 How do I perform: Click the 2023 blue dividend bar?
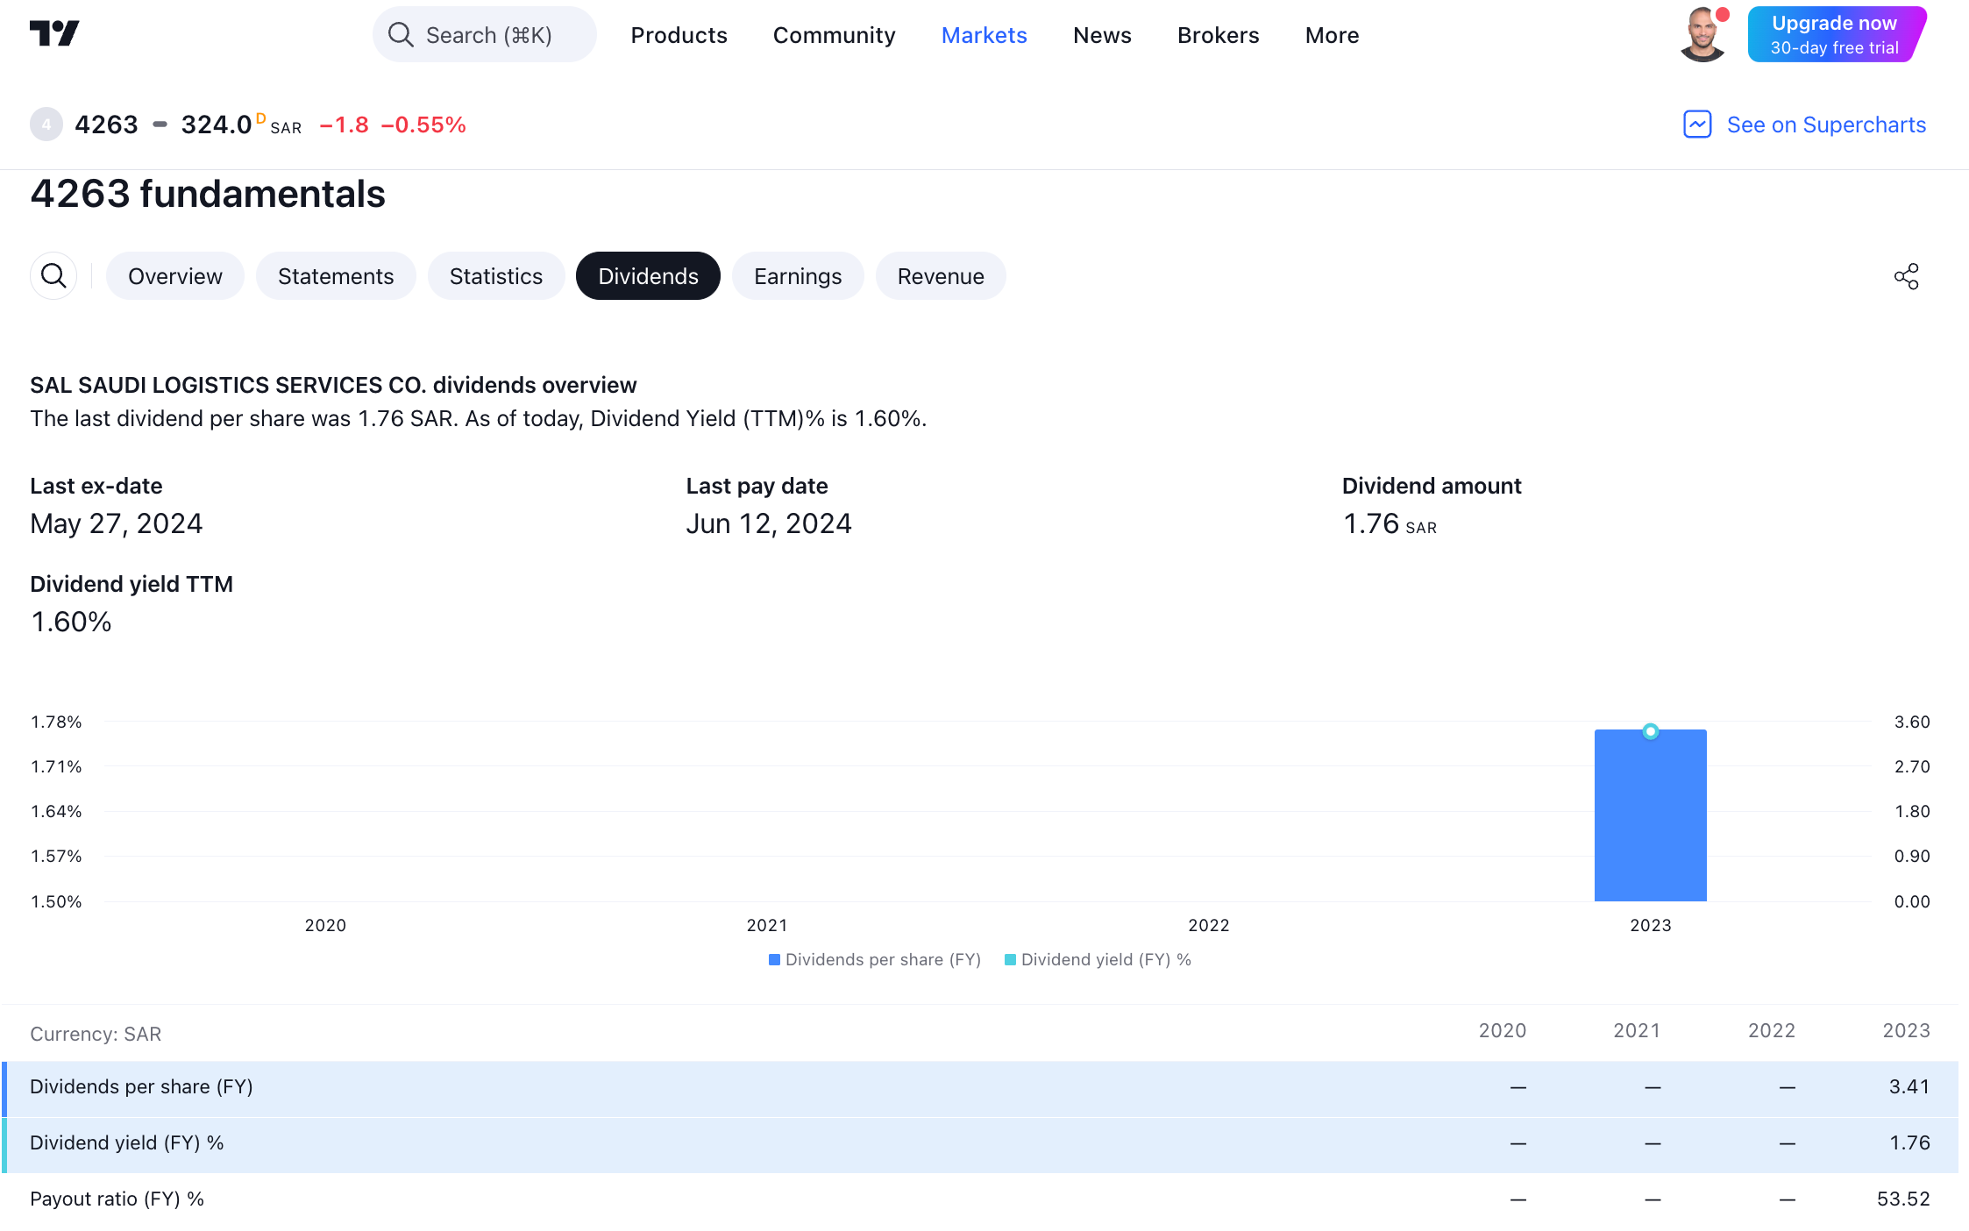click(1650, 824)
